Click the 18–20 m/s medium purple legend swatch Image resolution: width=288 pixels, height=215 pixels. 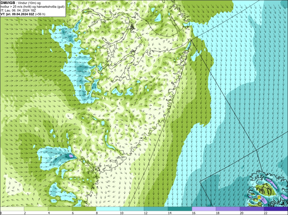pyautogui.click(x=228, y=209)
